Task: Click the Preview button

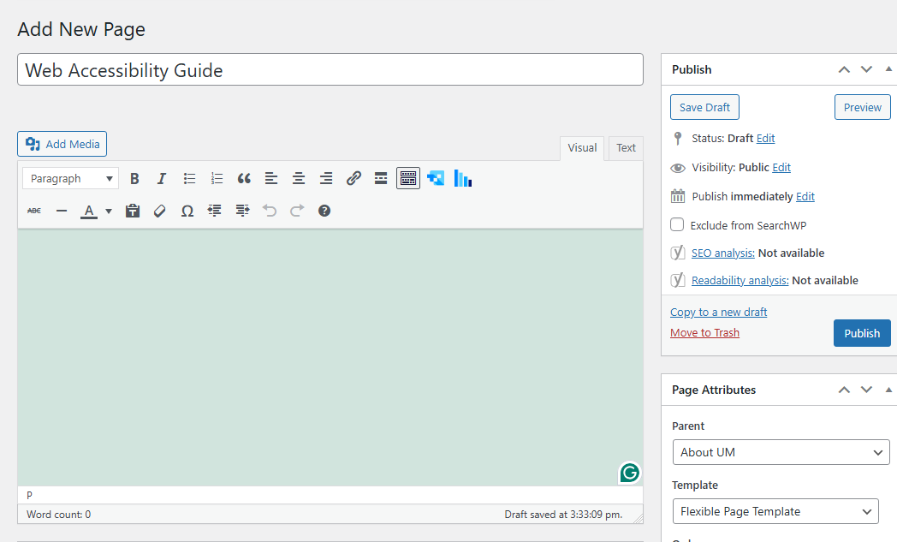Action: click(862, 107)
